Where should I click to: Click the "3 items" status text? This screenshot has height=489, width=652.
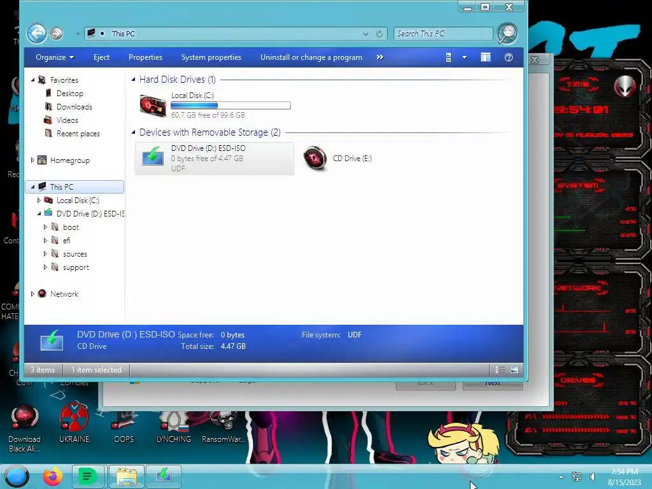click(x=43, y=370)
